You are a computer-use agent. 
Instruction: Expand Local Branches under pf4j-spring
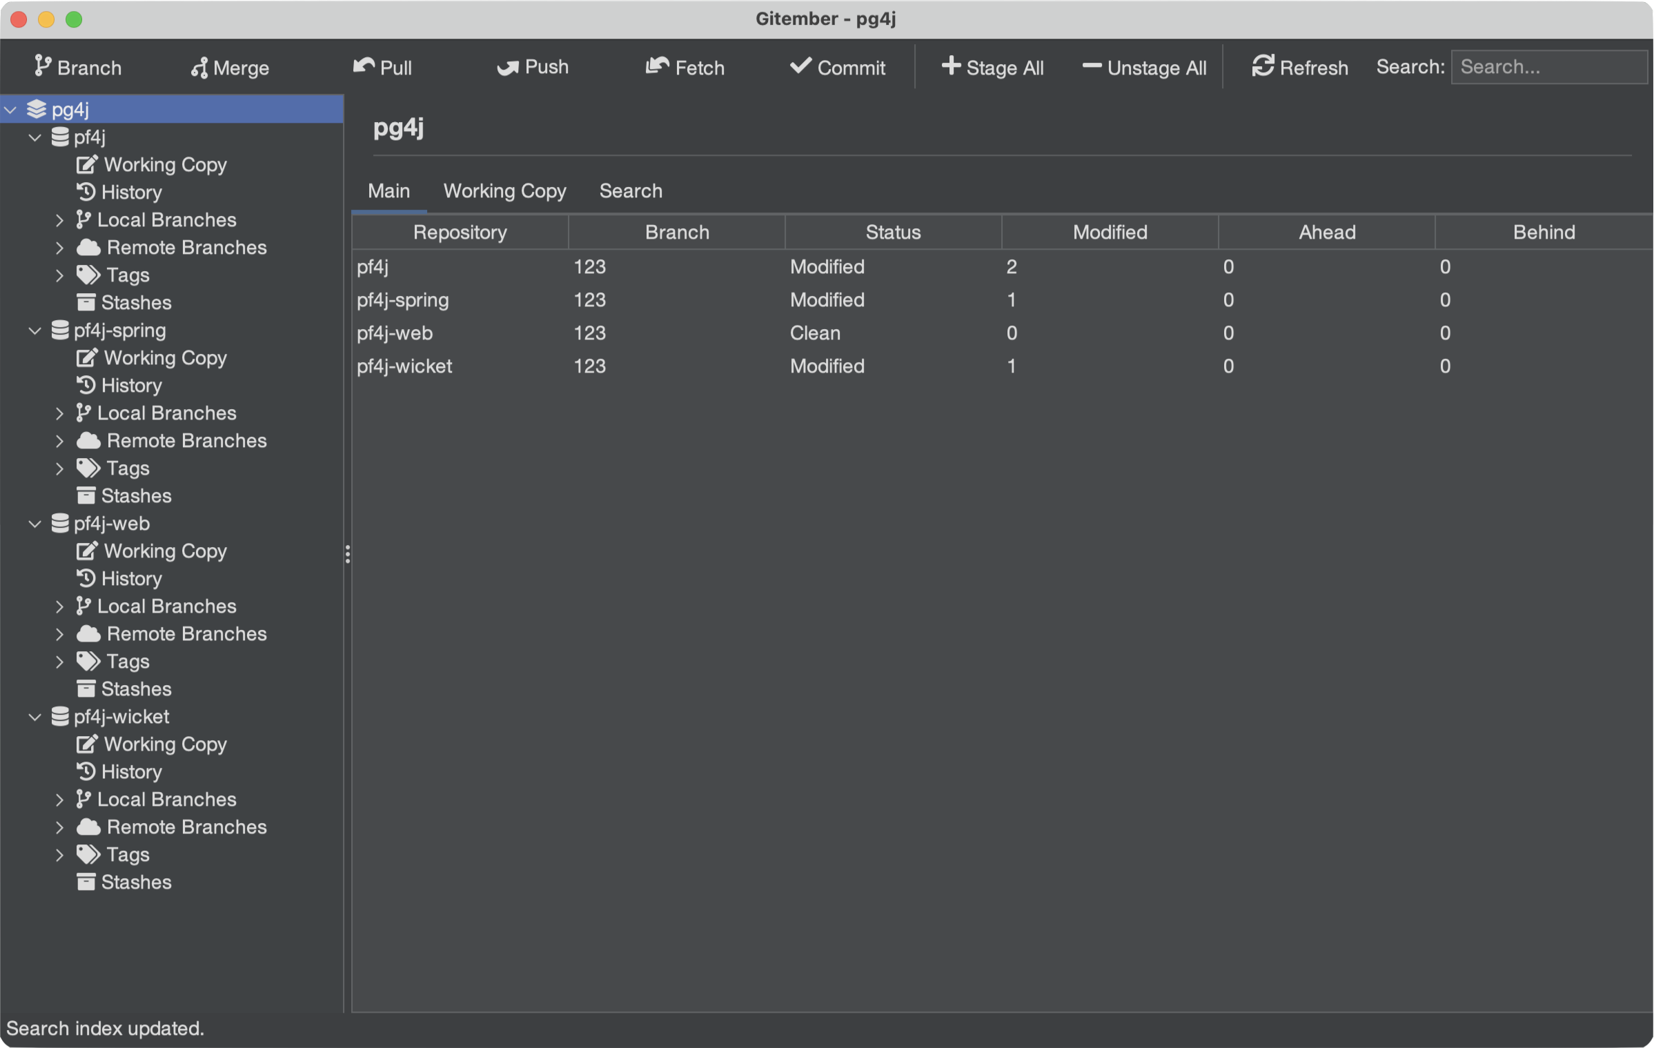click(59, 413)
